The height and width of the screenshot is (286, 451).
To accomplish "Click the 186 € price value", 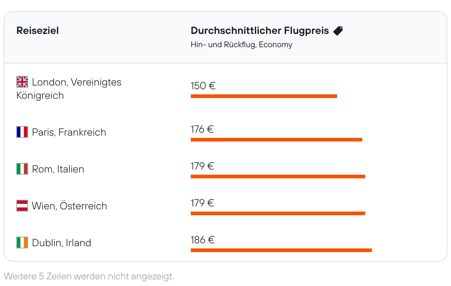I will [203, 240].
